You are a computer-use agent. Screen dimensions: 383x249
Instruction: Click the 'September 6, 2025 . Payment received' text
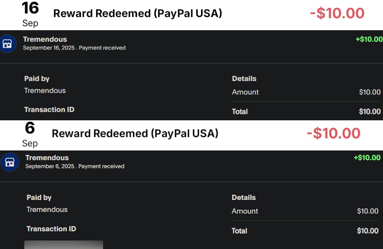[75, 166]
